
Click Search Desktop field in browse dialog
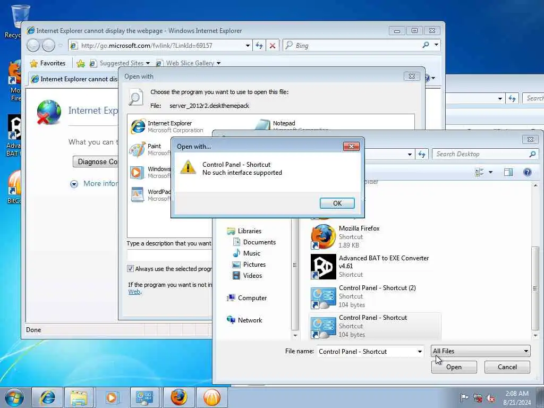480,154
